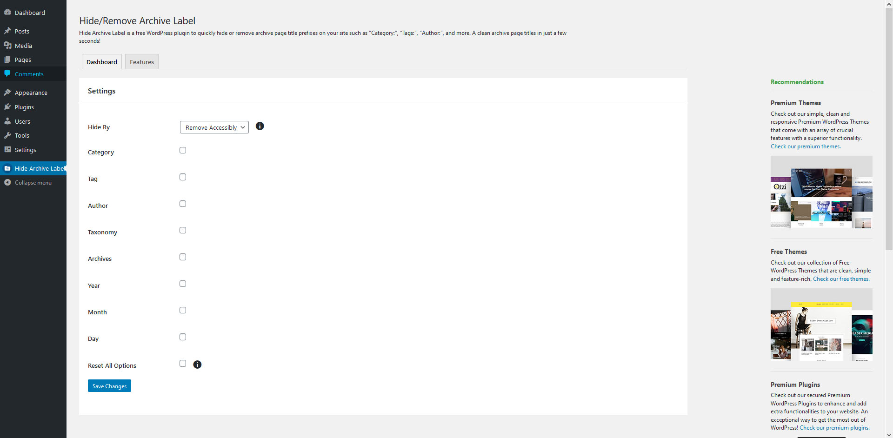This screenshot has height=438, width=893.
Task: Follow the Check our premium plugins link
Action: pos(834,428)
